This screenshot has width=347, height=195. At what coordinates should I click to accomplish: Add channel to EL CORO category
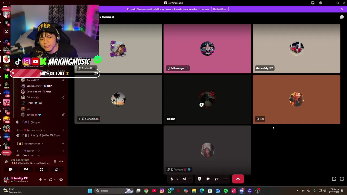coord(63,130)
